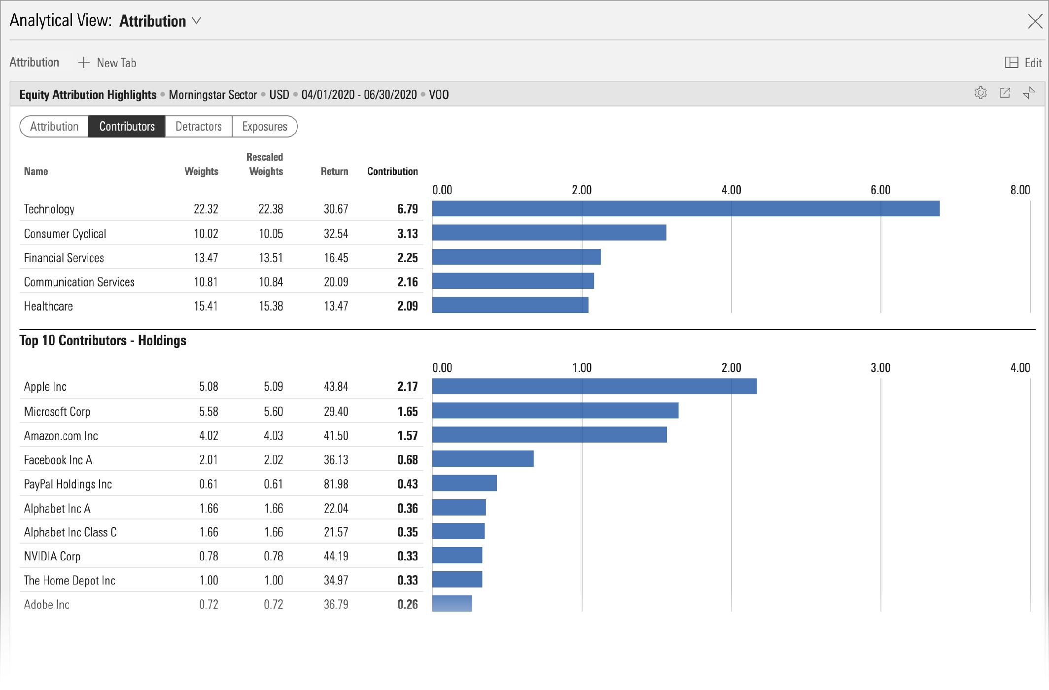Close the Analytical View panel

point(1035,21)
